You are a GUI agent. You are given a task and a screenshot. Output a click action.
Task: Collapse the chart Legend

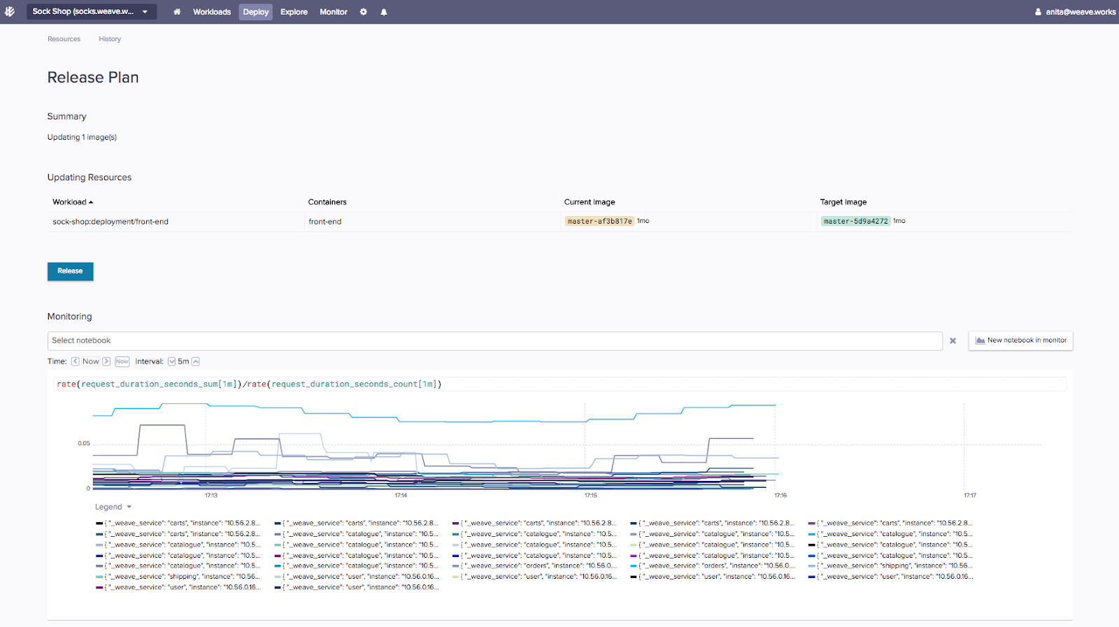click(x=113, y=507)
